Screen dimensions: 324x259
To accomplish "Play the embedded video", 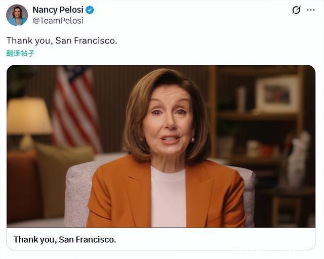I will tap(161, 146).
